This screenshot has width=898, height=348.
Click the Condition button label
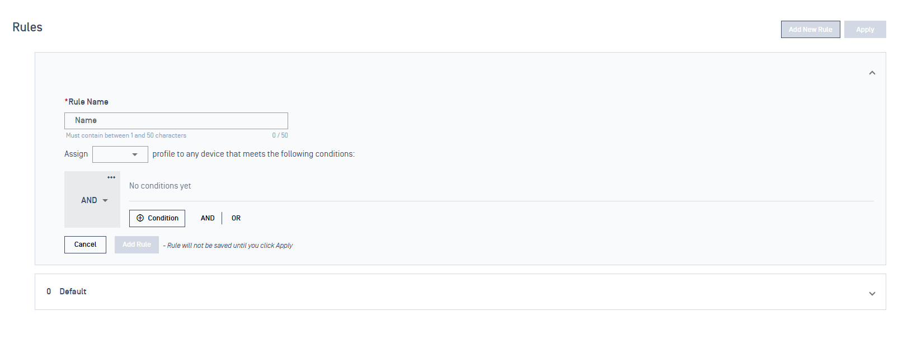point(163,218)
